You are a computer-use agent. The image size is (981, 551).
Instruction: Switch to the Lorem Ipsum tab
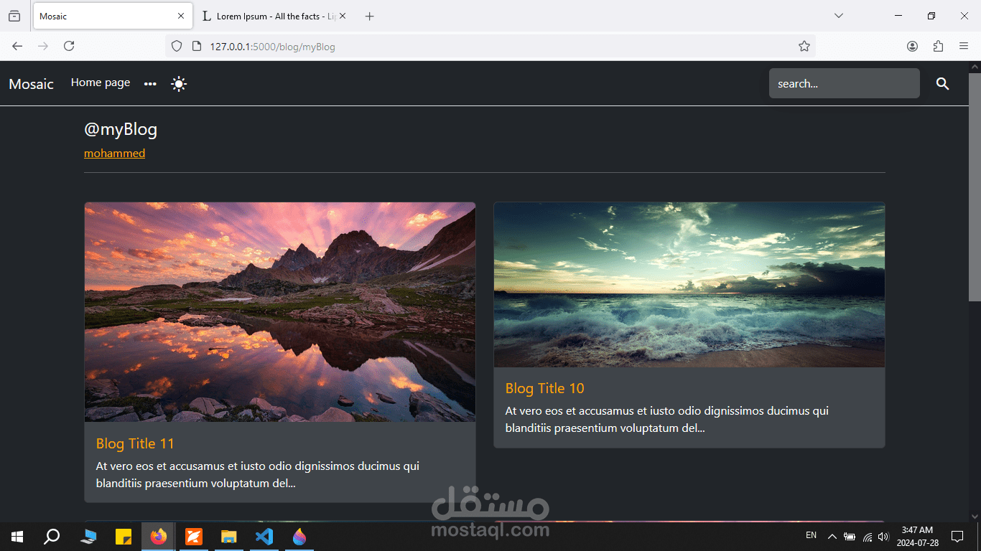click(x=266, y=16)
